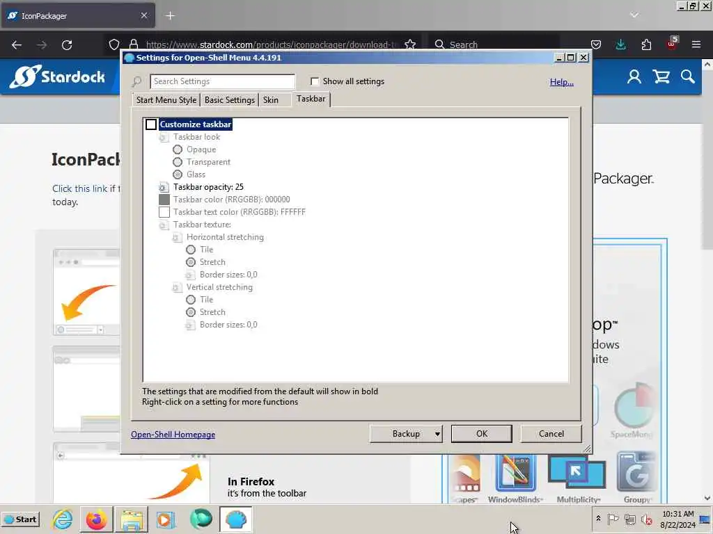Screen dimensions: 713x534
Task: Click the Vertical stretching tree item
Action: [x=219, y=287]
